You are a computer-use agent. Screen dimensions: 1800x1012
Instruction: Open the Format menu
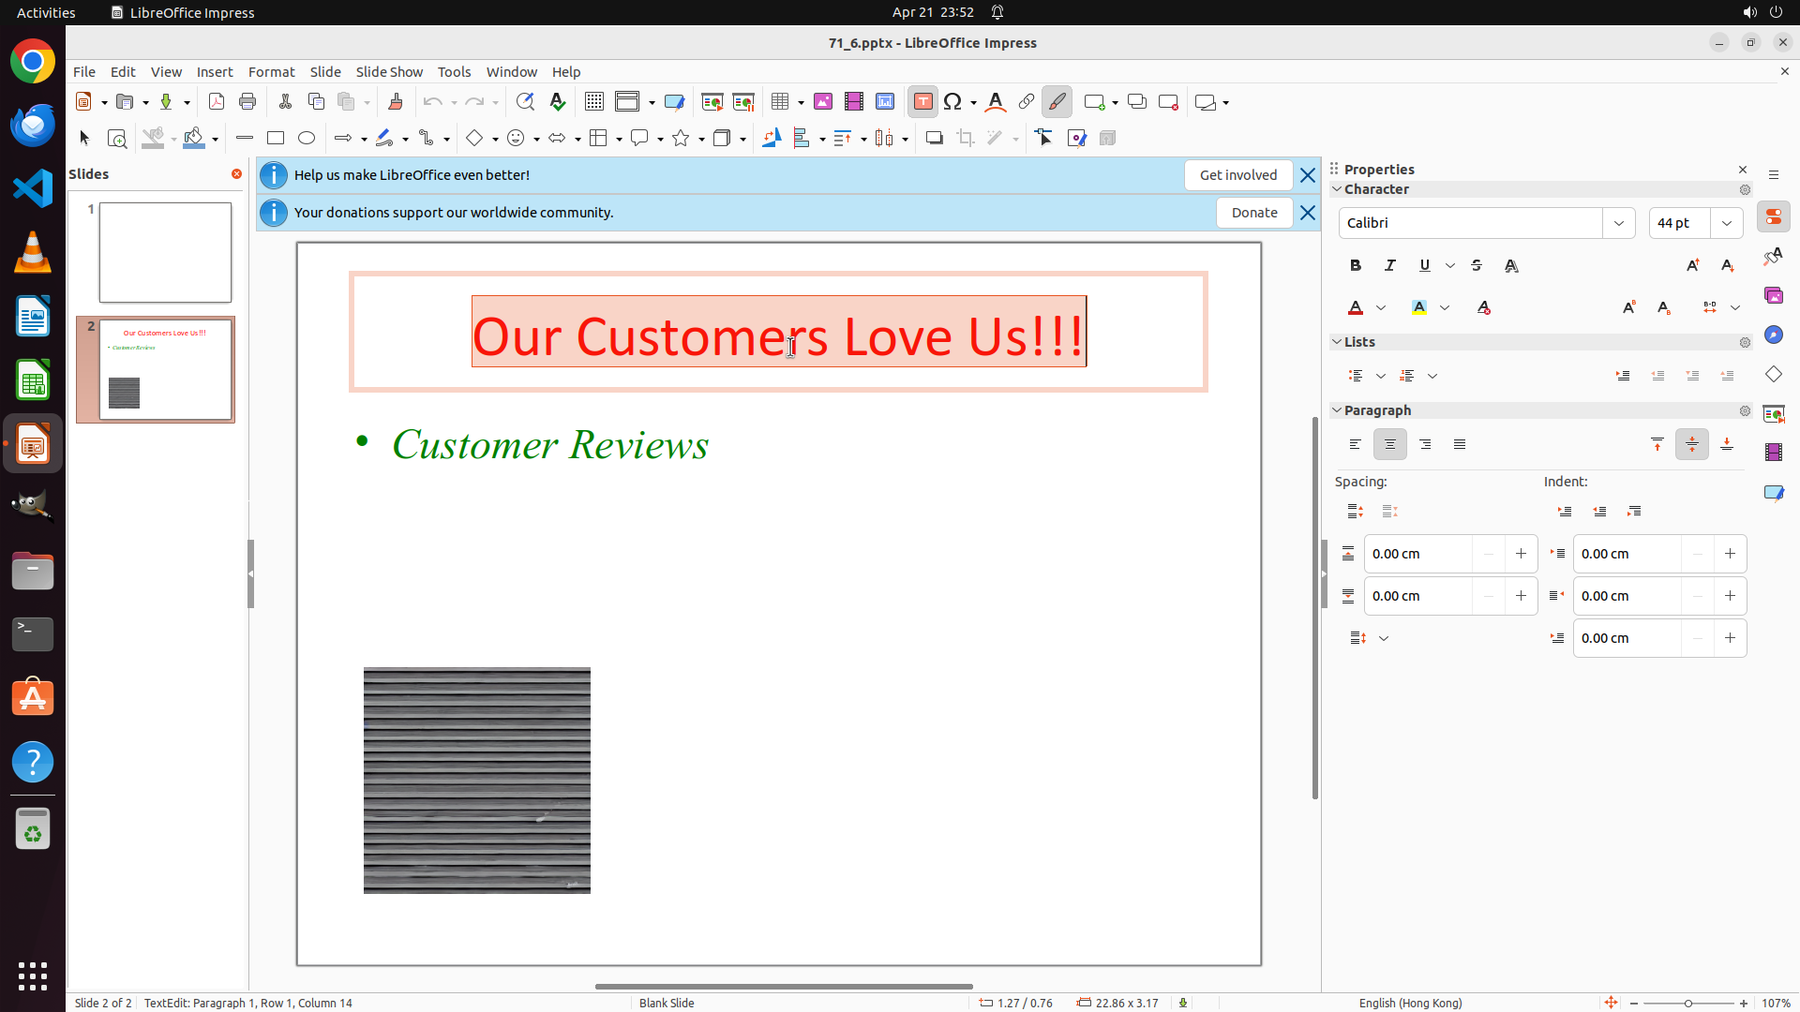(x=271, y=72)
